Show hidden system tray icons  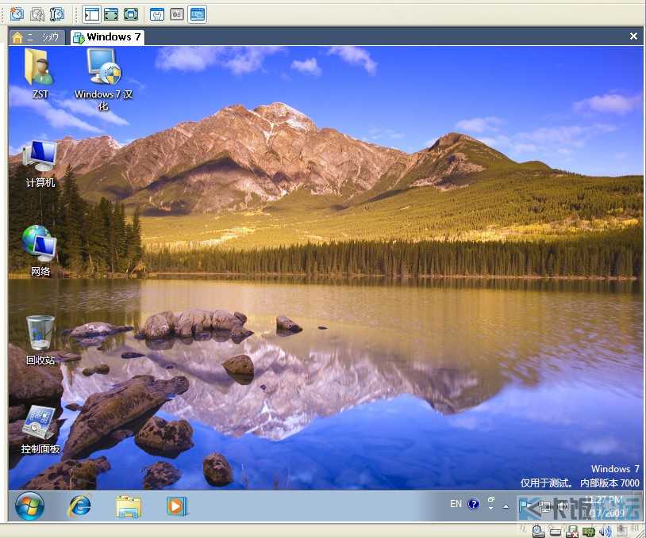point(506,507)
